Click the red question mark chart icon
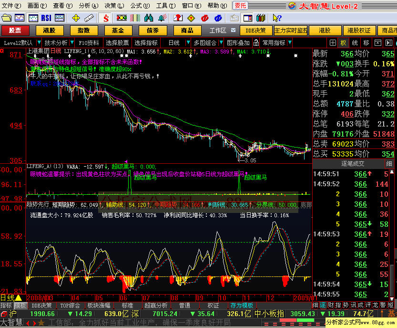 click(178, 18)
